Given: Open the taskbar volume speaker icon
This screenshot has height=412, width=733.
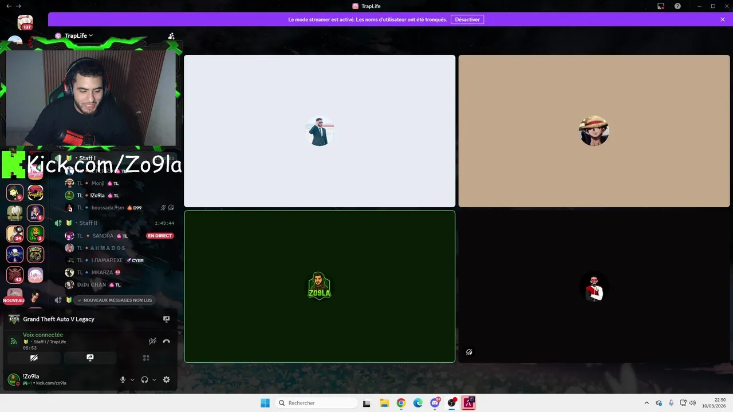Looking at the screenshot, I should (x=692, y=403).
